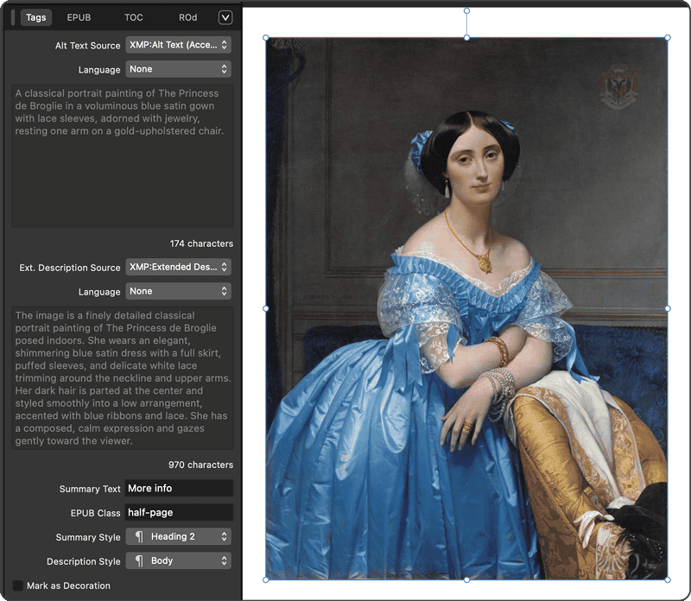Switch to the TOC tab
The height and width of the screenshot is (601, 691).
[x=134, y=17]
